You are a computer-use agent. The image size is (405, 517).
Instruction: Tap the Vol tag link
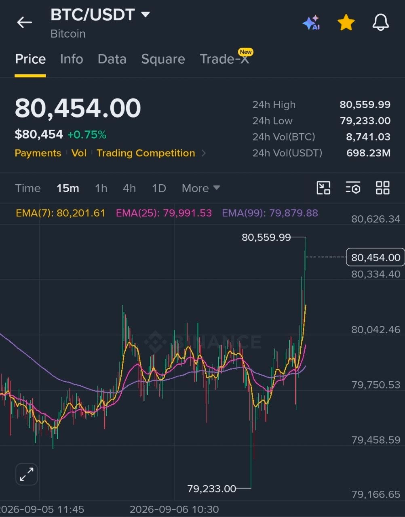[79, 153]
